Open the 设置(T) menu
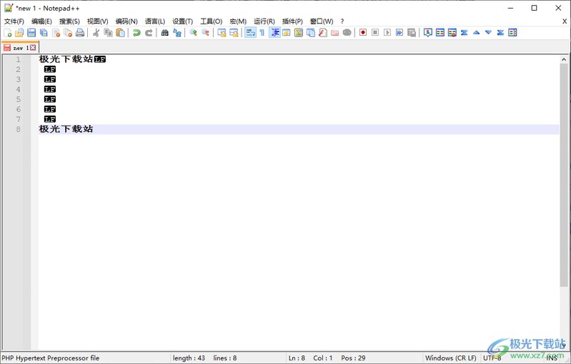571x364 pixels. click(x=182, y=21)
